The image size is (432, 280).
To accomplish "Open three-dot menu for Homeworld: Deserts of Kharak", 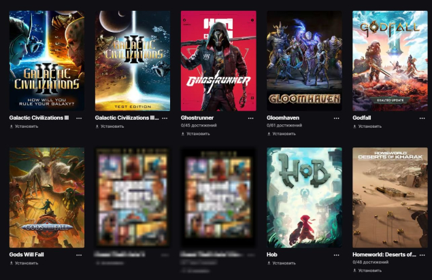I will tap(422, 255).
